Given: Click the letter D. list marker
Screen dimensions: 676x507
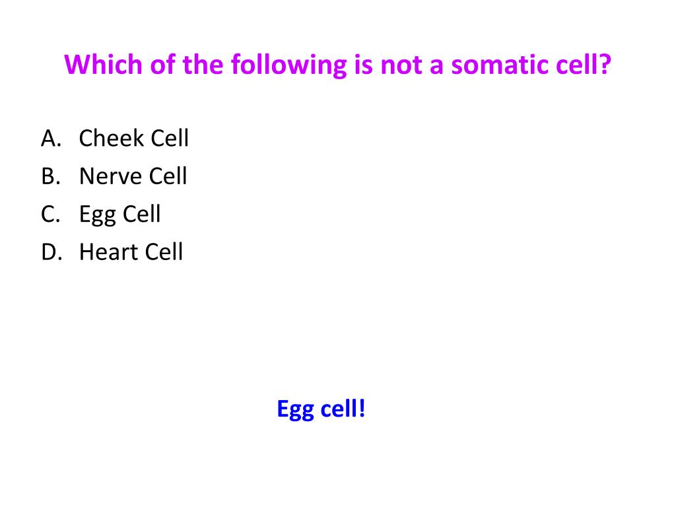Looking at the screenshot, I should click(51, 252).
